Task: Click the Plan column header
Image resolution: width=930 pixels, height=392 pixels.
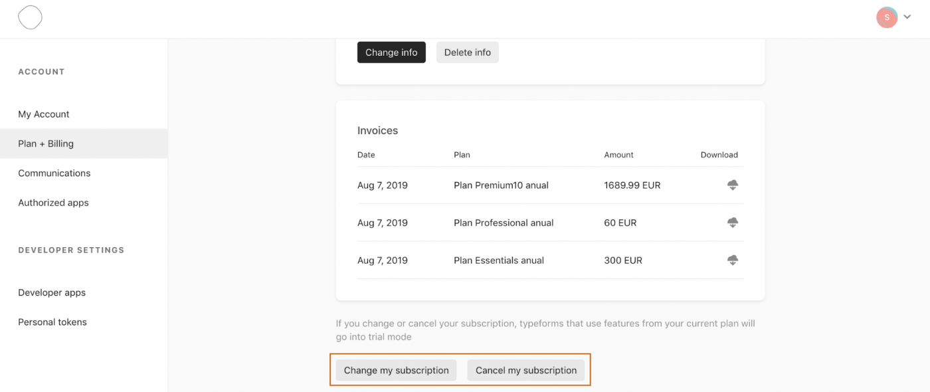Action: tap(462, 155)
